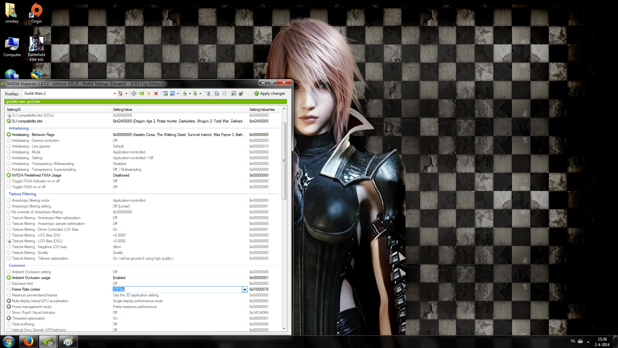Open the Windows Start button
Image resolution: width=618 pixels, height=348 pixels.
click(x=9, y=342)
